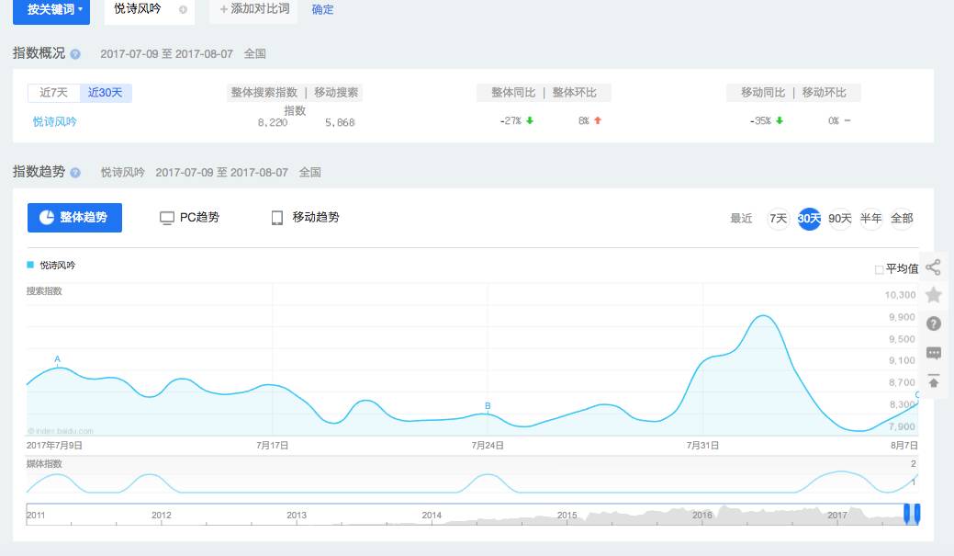Click 全国 region selector in 指数概况
This screenshot has width=954, height=556.
[x=255, y=53]
